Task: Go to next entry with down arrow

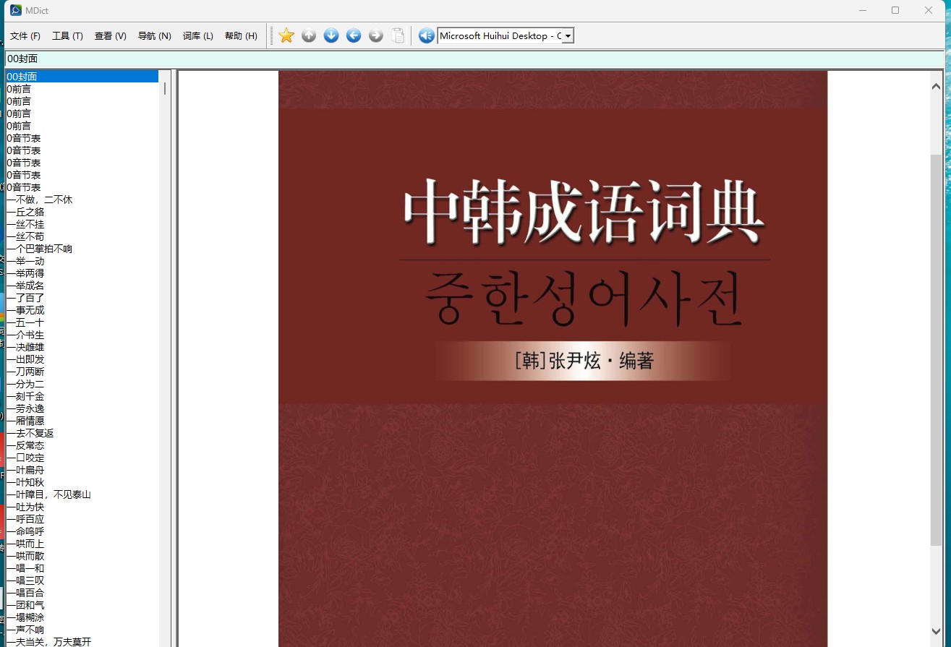Action: 331,35
